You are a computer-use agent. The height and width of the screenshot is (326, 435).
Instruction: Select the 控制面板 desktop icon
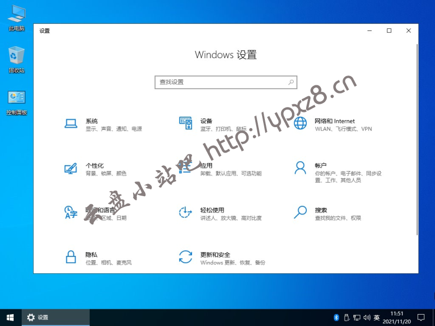[x=17, y=103]
